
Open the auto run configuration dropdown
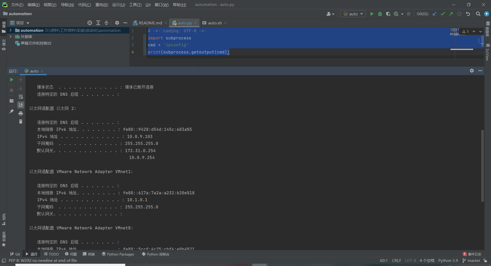pos(353,14)
